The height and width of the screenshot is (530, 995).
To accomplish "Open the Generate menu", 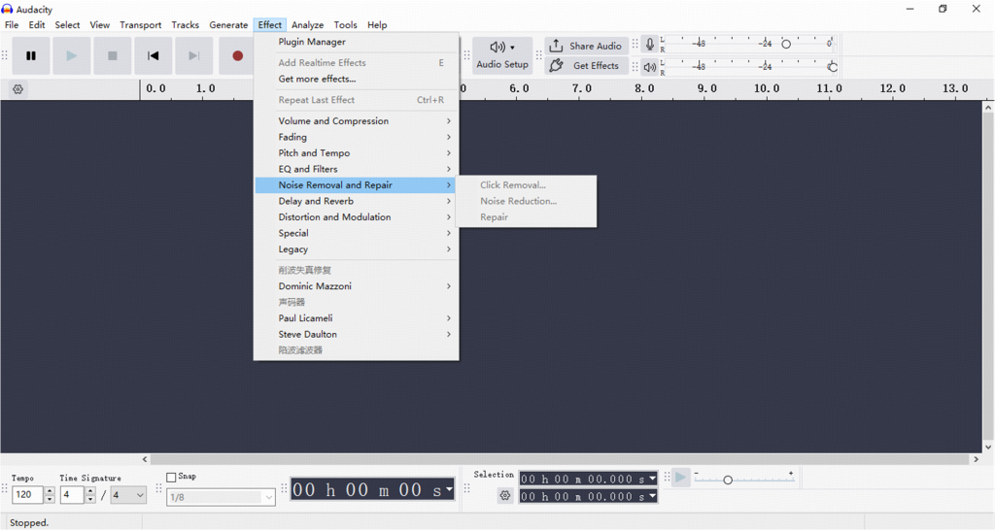I will click(x=228, y=24).
